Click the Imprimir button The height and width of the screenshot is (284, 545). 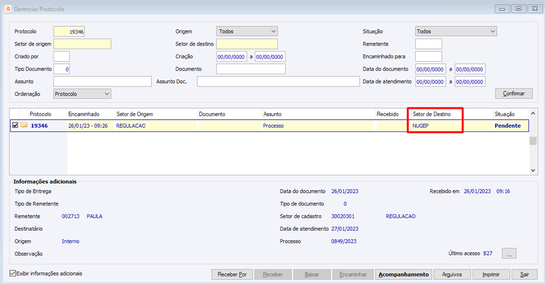click(x=491, y=274)
